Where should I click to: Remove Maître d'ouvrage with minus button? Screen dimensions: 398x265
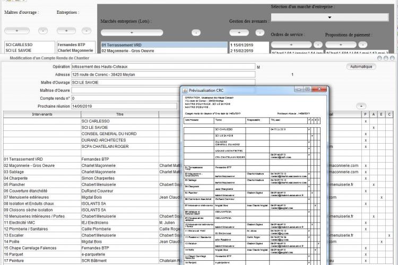point(43,31)
